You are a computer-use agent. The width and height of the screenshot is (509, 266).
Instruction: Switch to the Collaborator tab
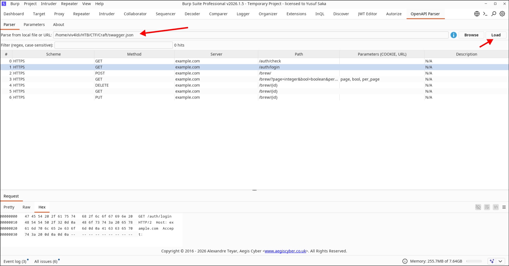pyautogui.click(x=135, y=14)
